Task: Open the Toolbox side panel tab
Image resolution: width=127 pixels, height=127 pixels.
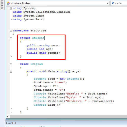Action: point(2,5)
